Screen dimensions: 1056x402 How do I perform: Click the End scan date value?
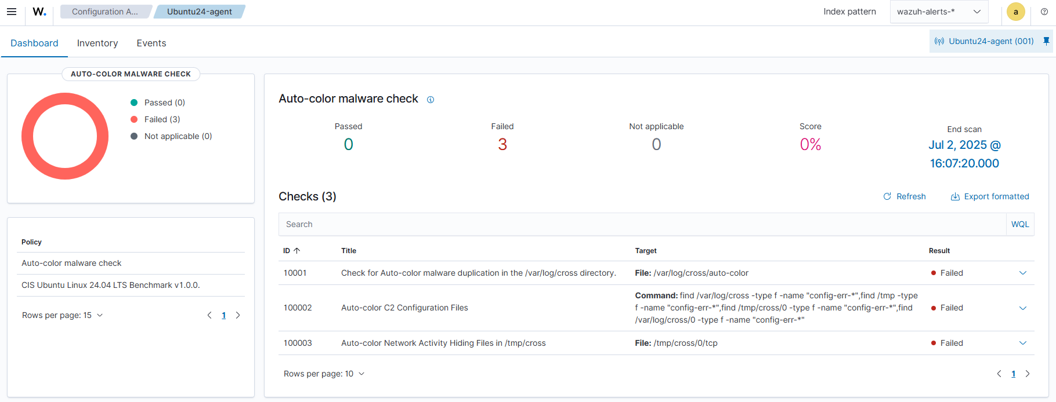tap(964, 154)
